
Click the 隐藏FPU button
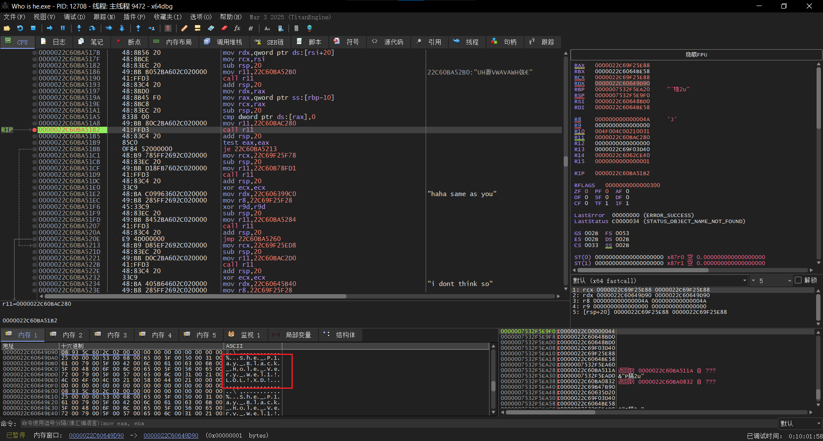(696, 55)
